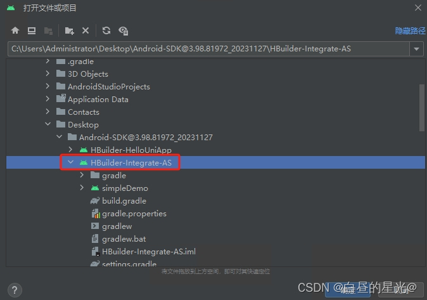Jump to the Desktop directory
The image size is (427, 300).
(32, 30)
